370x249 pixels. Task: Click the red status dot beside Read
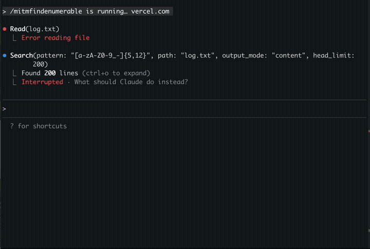click(5, 29)
